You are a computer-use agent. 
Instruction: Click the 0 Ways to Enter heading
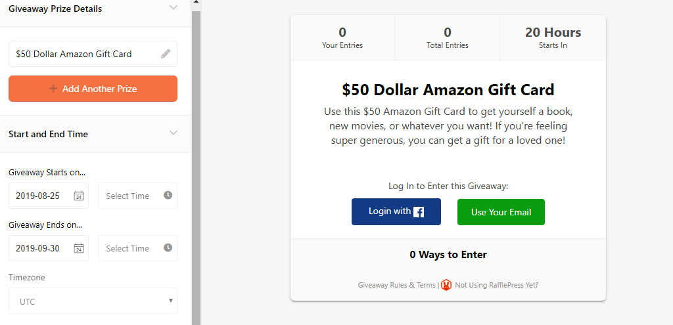[x=448, y=255]
